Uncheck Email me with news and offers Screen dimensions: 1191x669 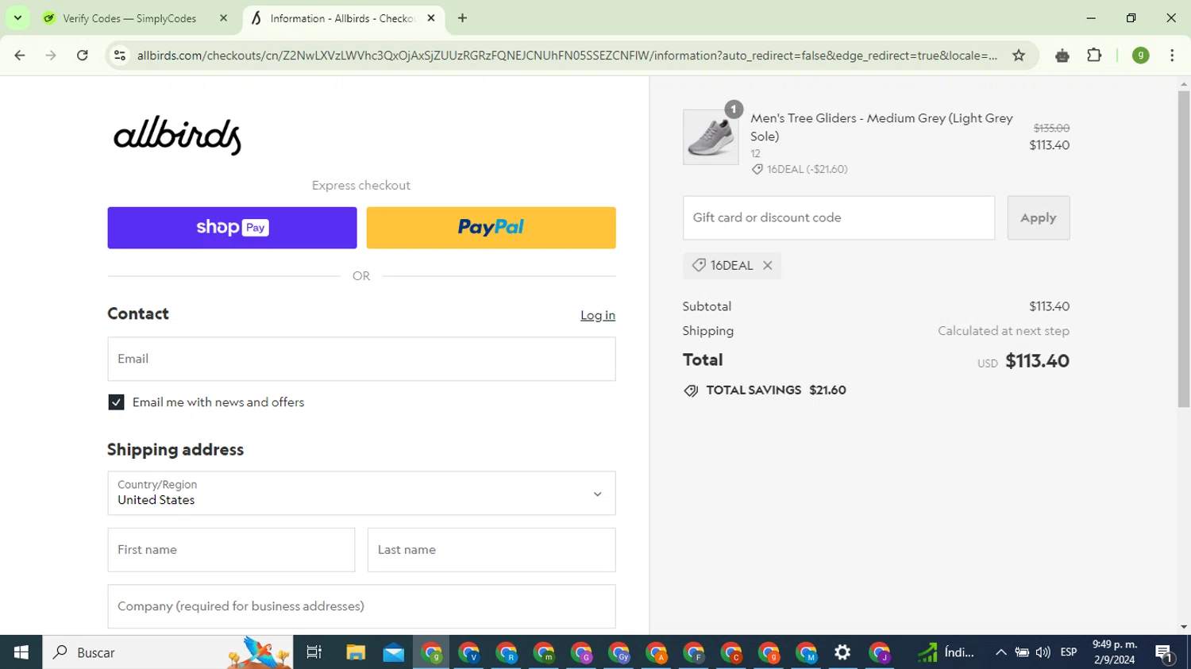(116, 402)
